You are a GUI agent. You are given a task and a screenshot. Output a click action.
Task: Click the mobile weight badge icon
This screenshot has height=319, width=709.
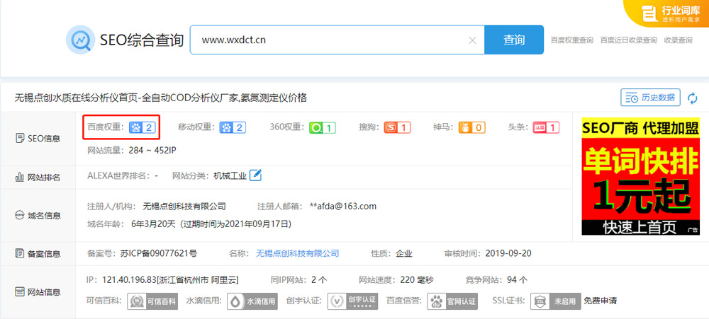pos(233,127)
